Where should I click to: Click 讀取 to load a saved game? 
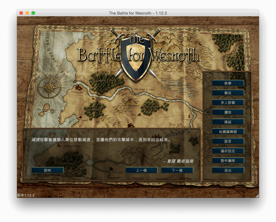pos(228,112)
